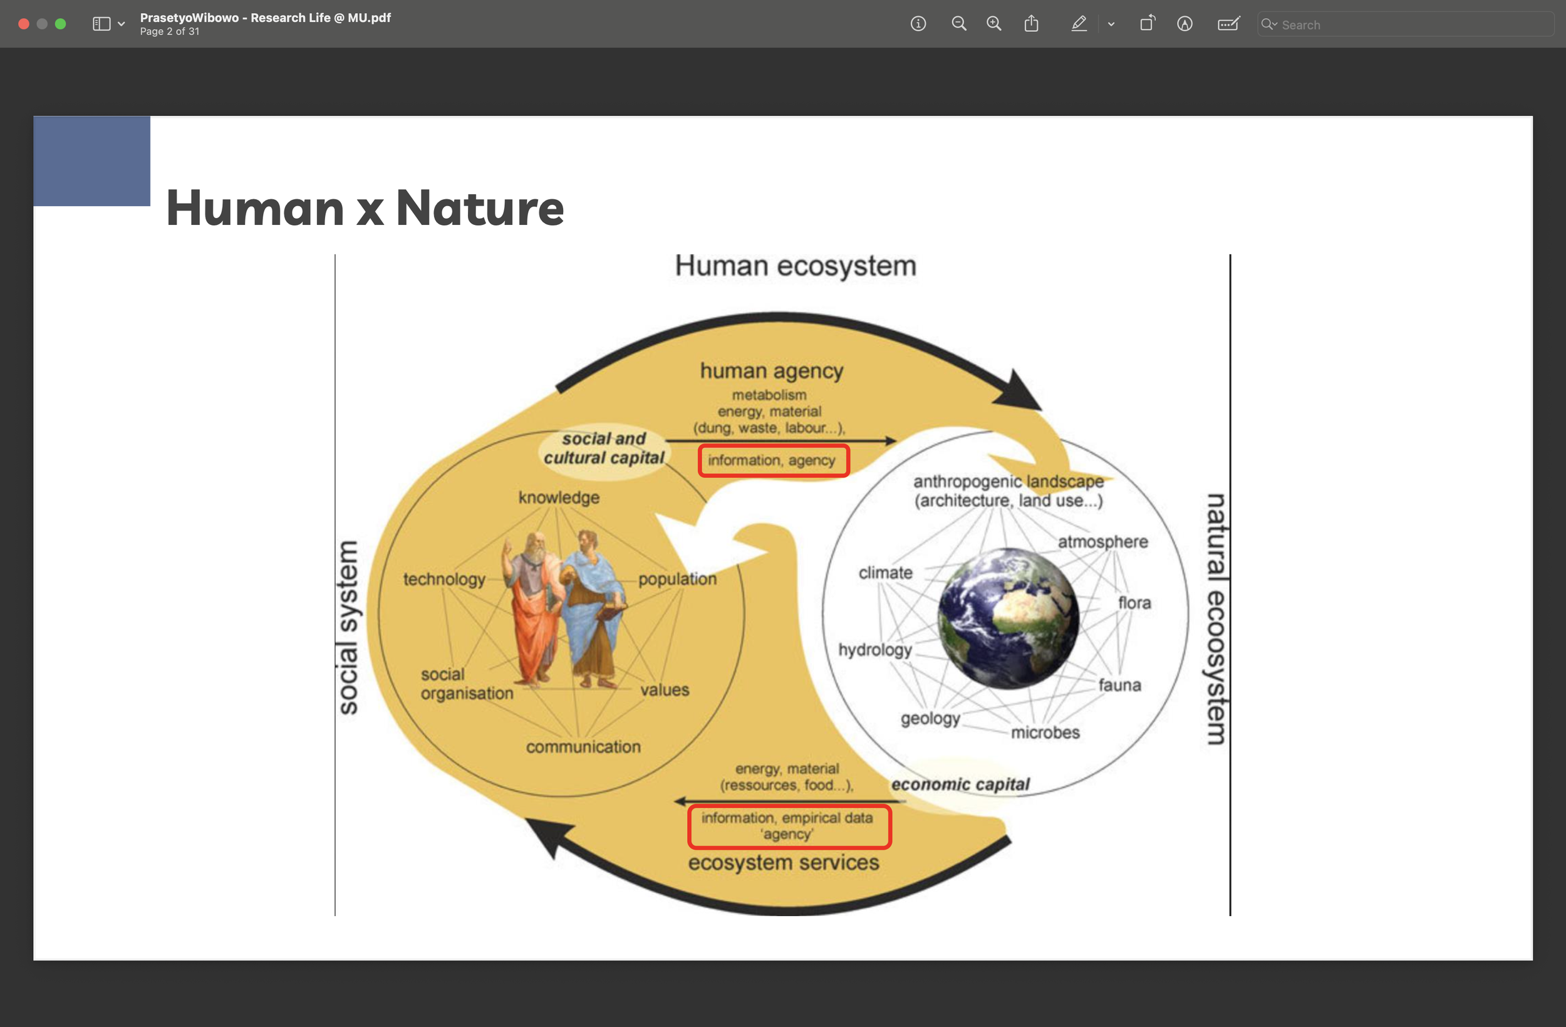Click the red-boxed 'information, agency' label
The image size is (1566, 1027).
tap(772, 461)
